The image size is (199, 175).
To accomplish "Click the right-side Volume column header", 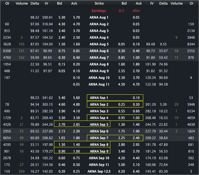I will [x=176, y=3].
